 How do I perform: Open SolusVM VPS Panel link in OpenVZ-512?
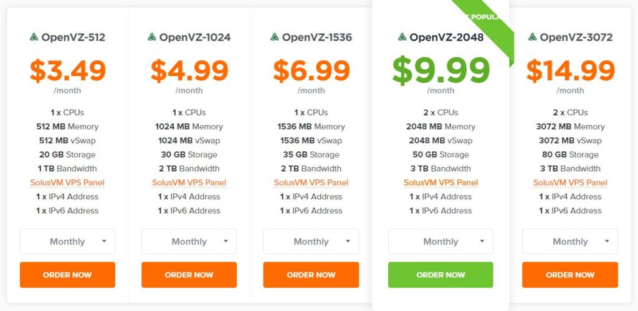click(x=67, y=183)
